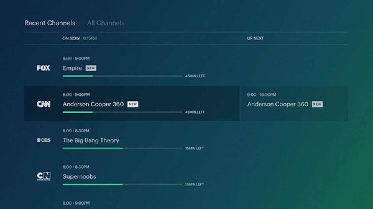Click 15MIN LEFT label for The Big Bang Theory
373x209 pixels.
(195, 148)
